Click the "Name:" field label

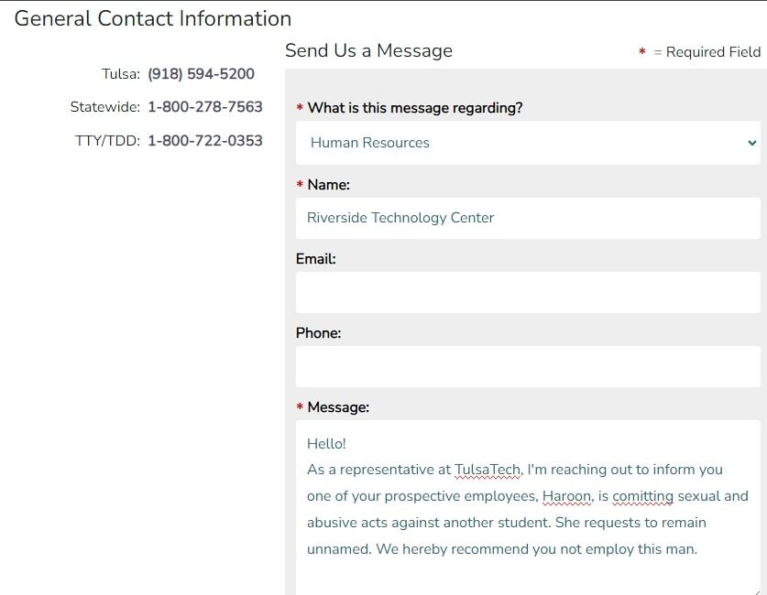click(x=328, y=185)
